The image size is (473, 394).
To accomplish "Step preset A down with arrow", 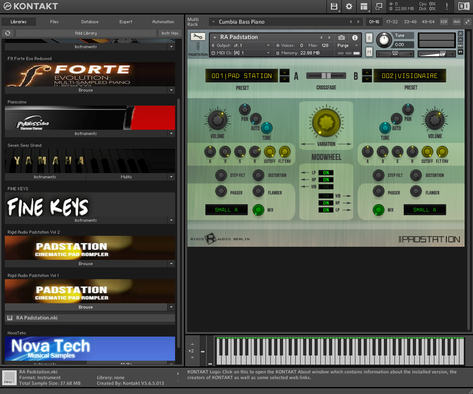I will (x=284, y=79).
